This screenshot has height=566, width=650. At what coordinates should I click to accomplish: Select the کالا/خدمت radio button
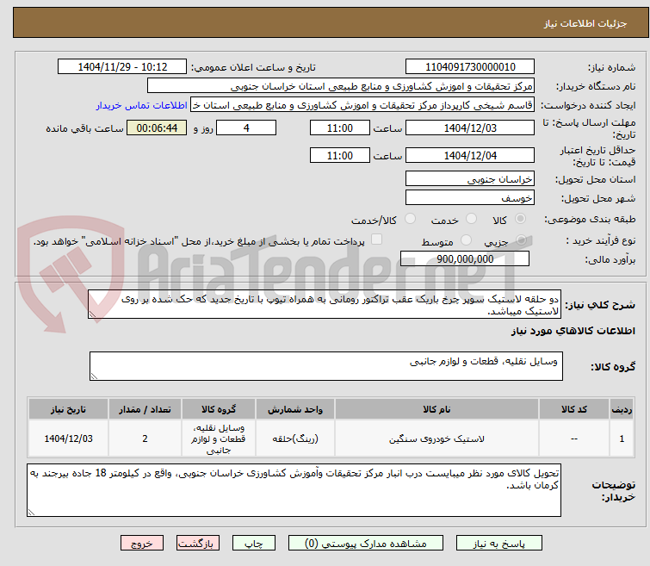pyautogui.click(x=410, y=219)
